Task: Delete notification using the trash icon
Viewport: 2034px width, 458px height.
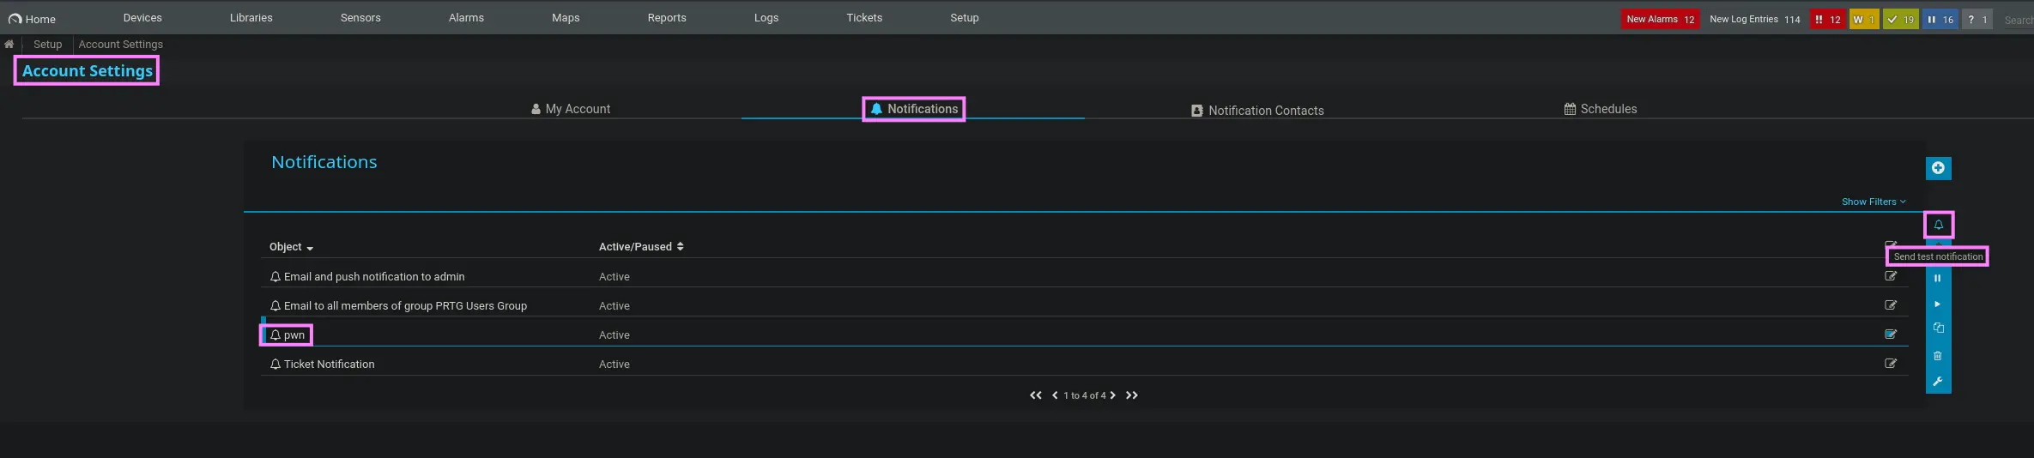Action: (x=1938, y=356)
